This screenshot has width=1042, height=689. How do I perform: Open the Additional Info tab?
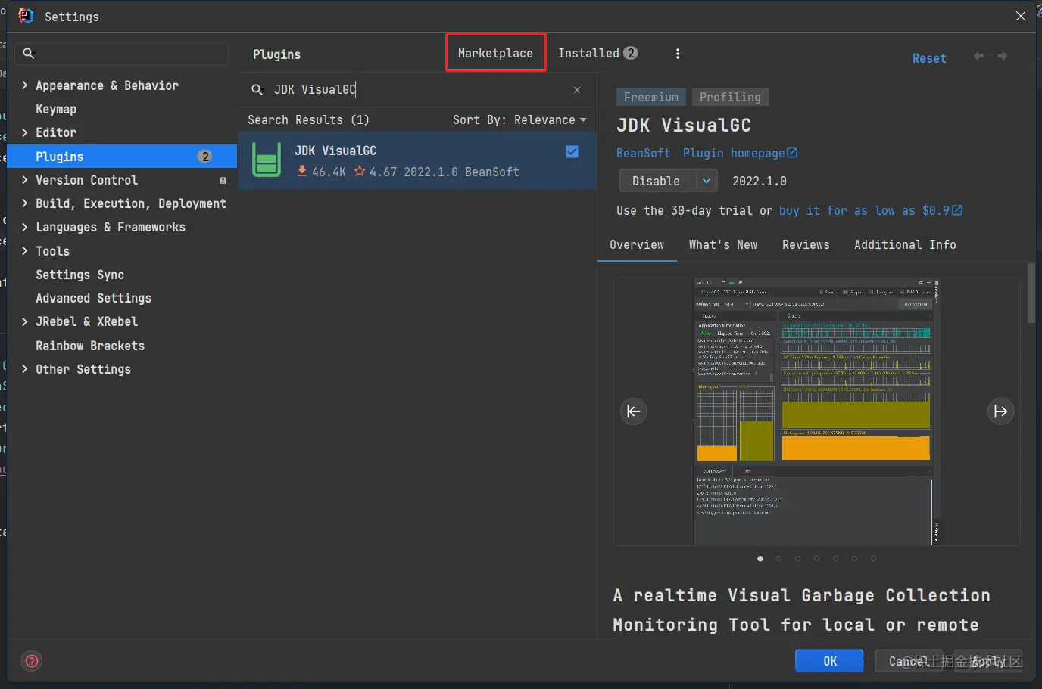pyautogui.click(x=905, y=245)
